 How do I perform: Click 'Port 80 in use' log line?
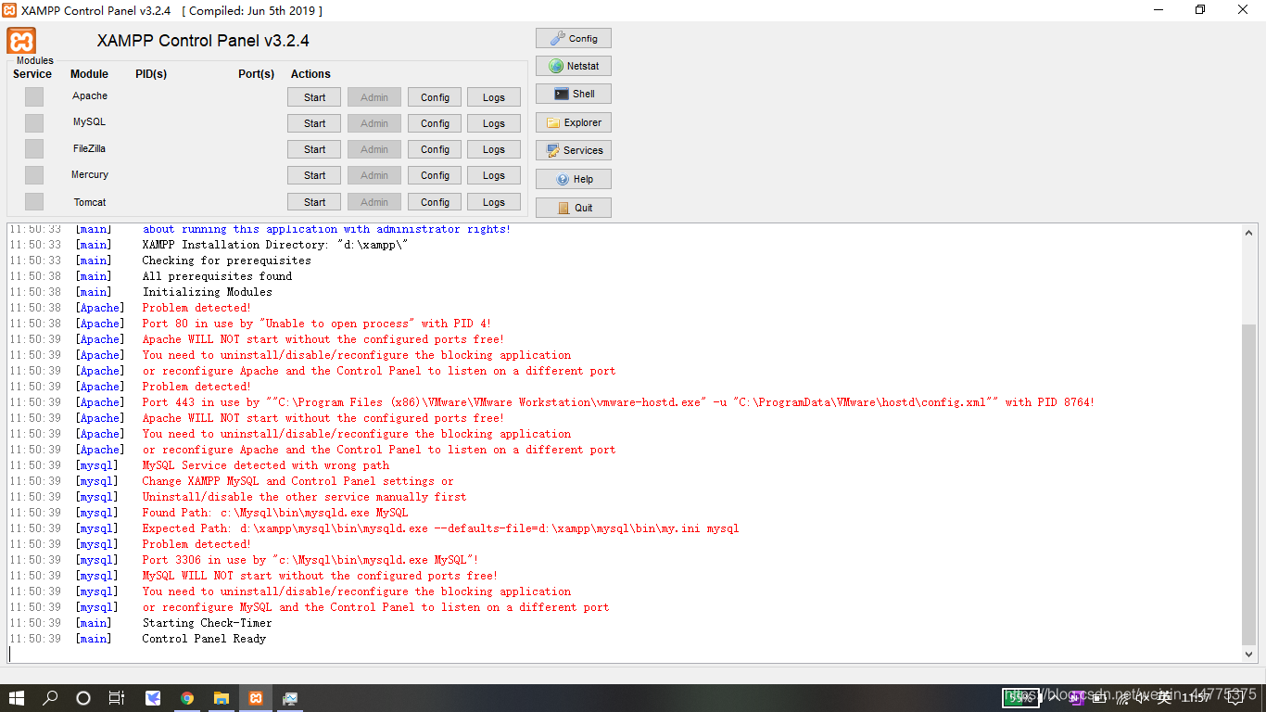[316, 324]
